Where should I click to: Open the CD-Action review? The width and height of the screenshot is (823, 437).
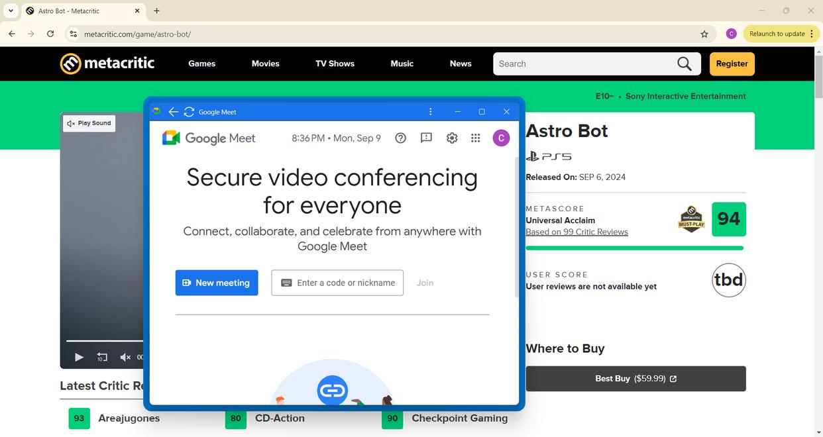coord(280,418)
